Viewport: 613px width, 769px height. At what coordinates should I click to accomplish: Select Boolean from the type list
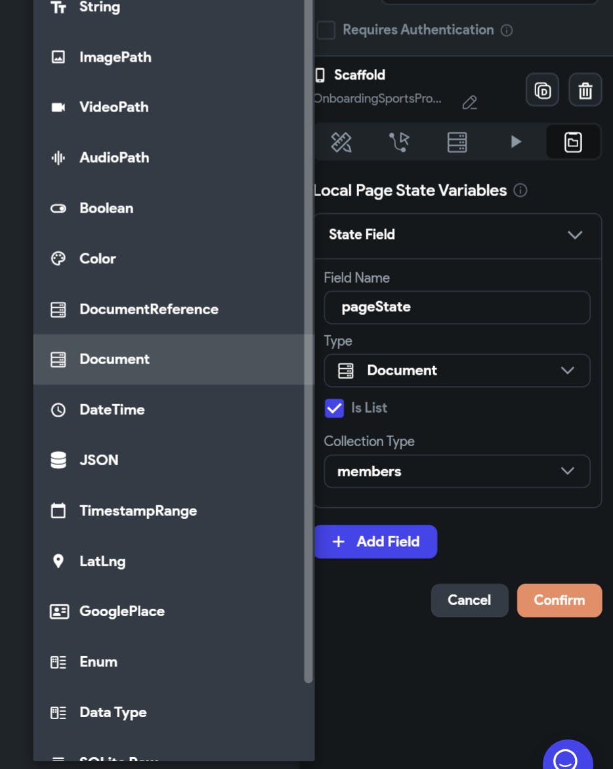106,208
